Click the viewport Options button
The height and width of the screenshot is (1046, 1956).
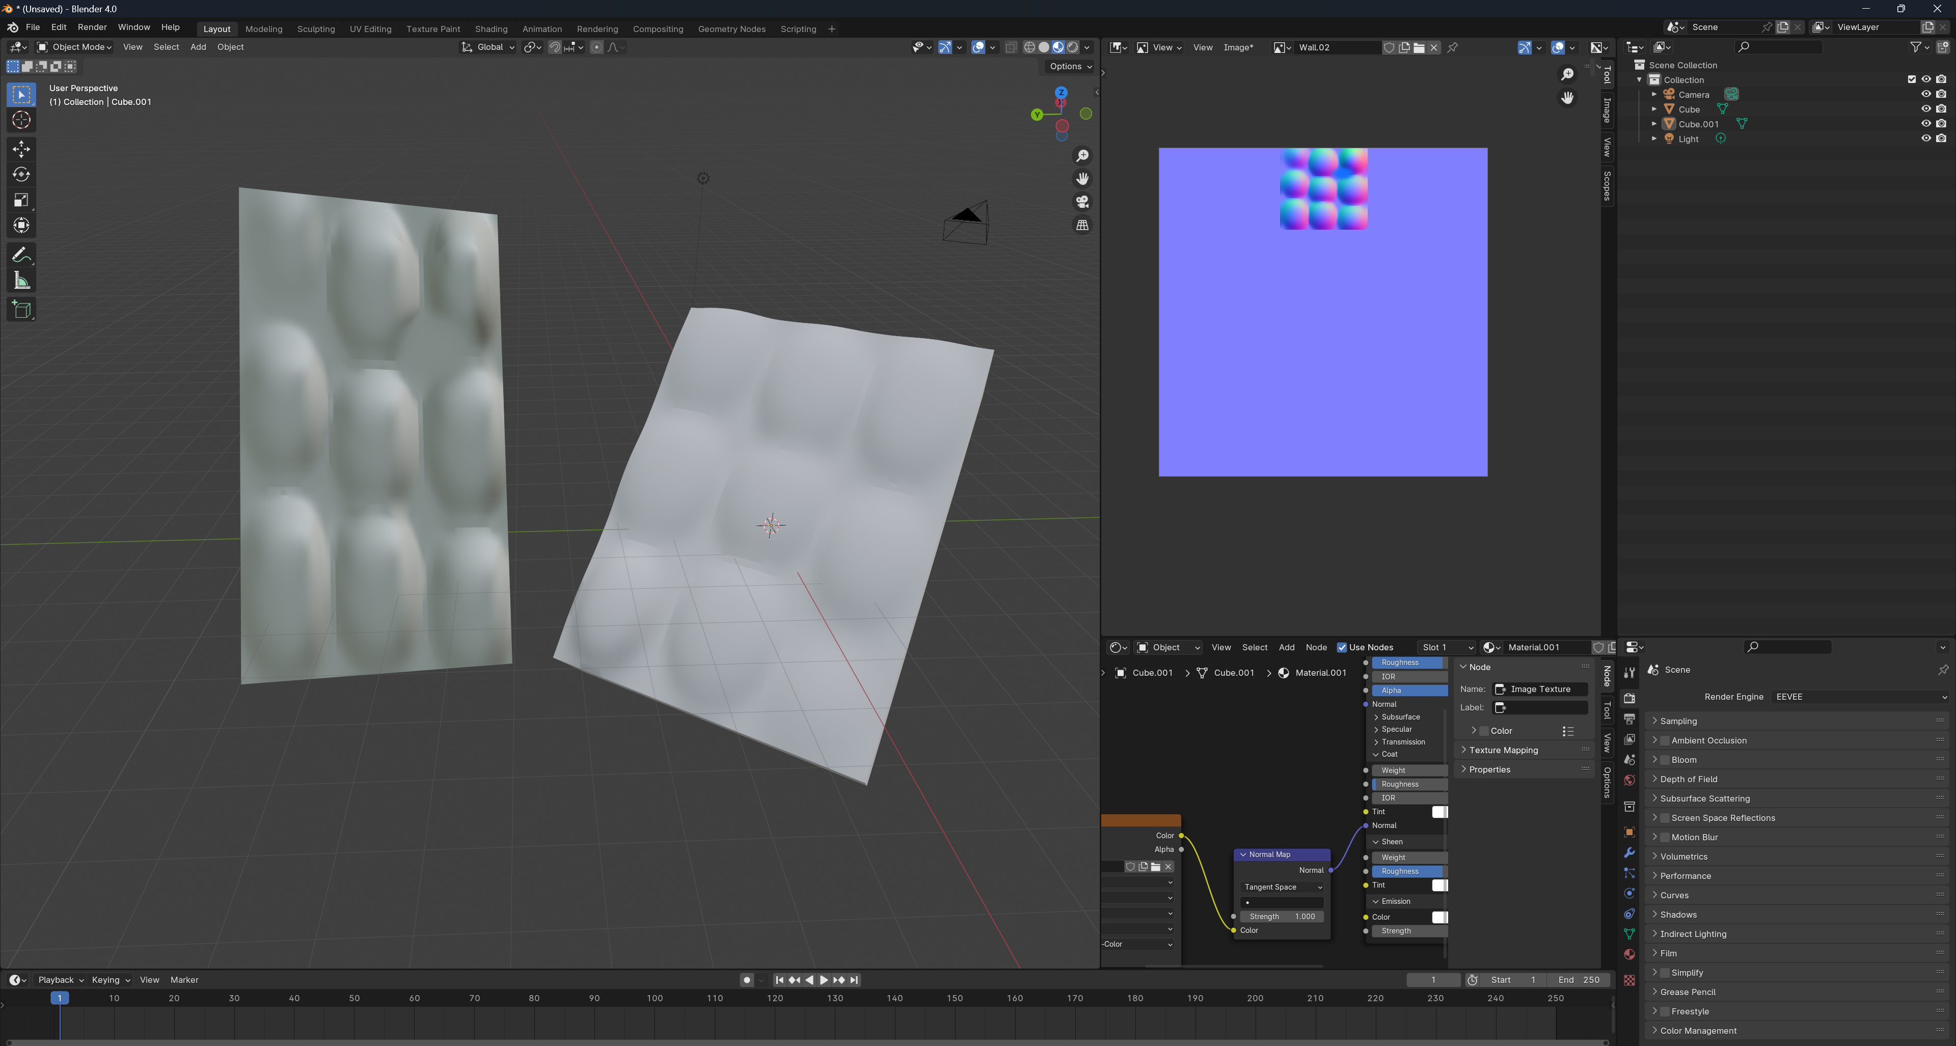[1070, 66]
